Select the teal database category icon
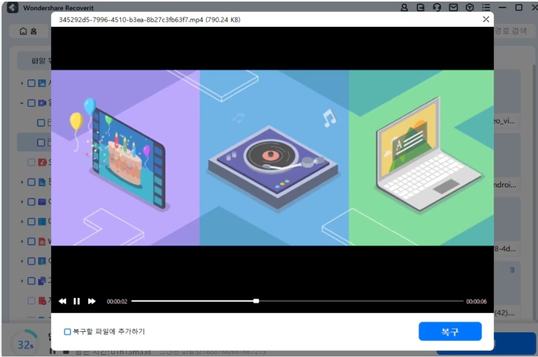Screen dimensions: 538x357 tap(42, 222)
